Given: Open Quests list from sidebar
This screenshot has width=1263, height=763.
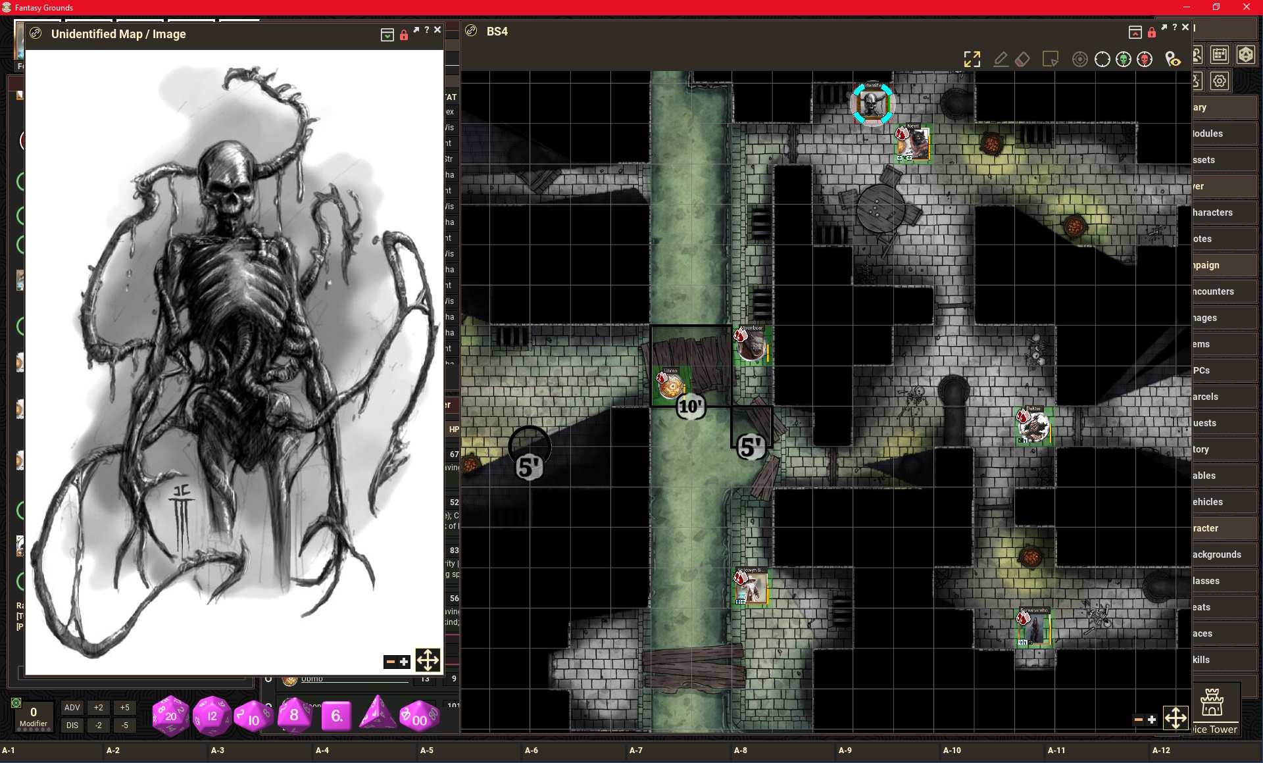Looking at the screenshot, I should 1225,423.
